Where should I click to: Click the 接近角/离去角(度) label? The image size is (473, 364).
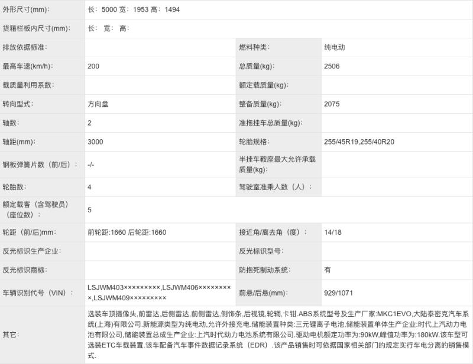pos(273,232)
